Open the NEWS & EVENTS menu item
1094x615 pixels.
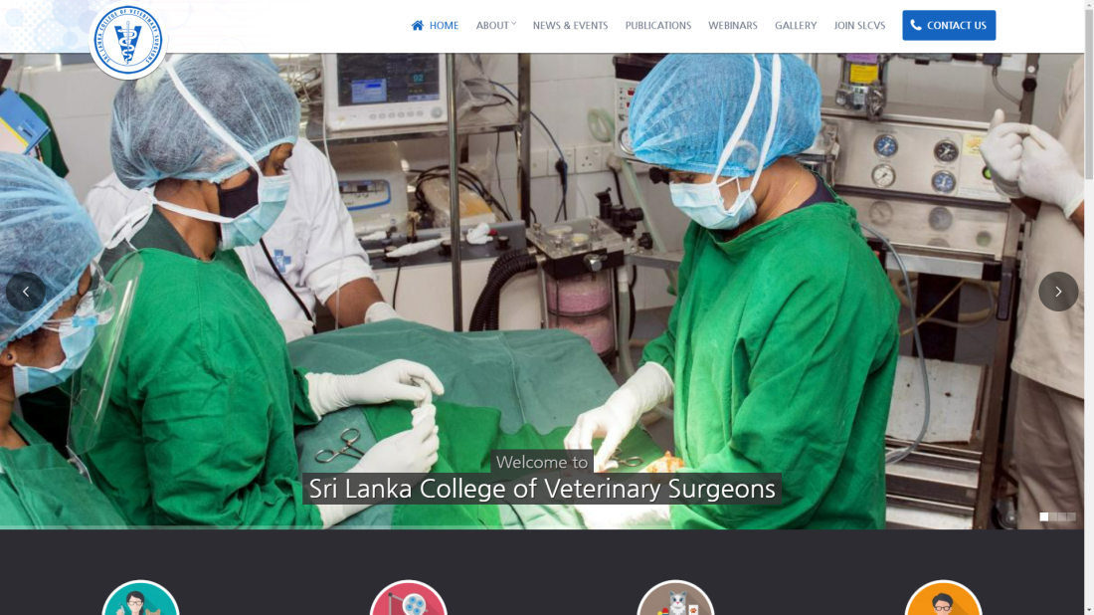click(x=570, y=25)
